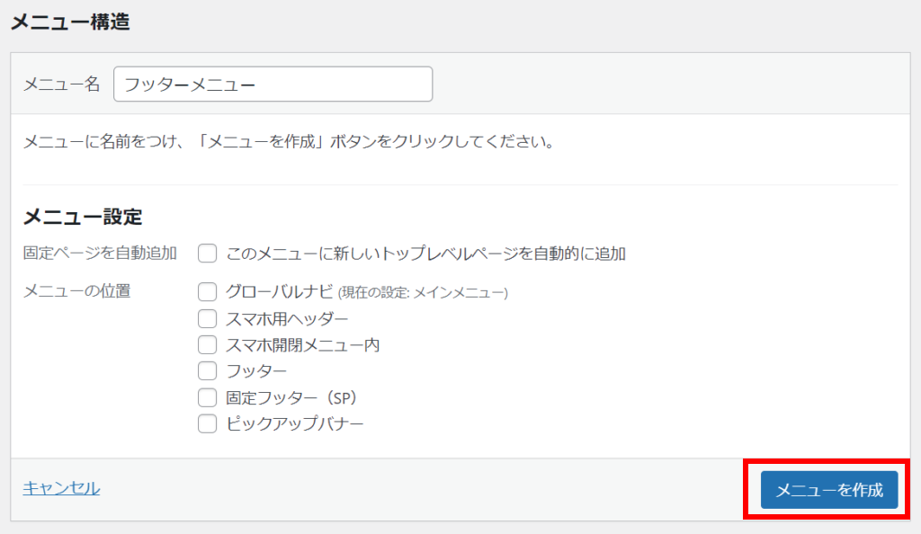Click the メニュー構造 heading
The width and height of the screenshot is (921, 534).
70,22
